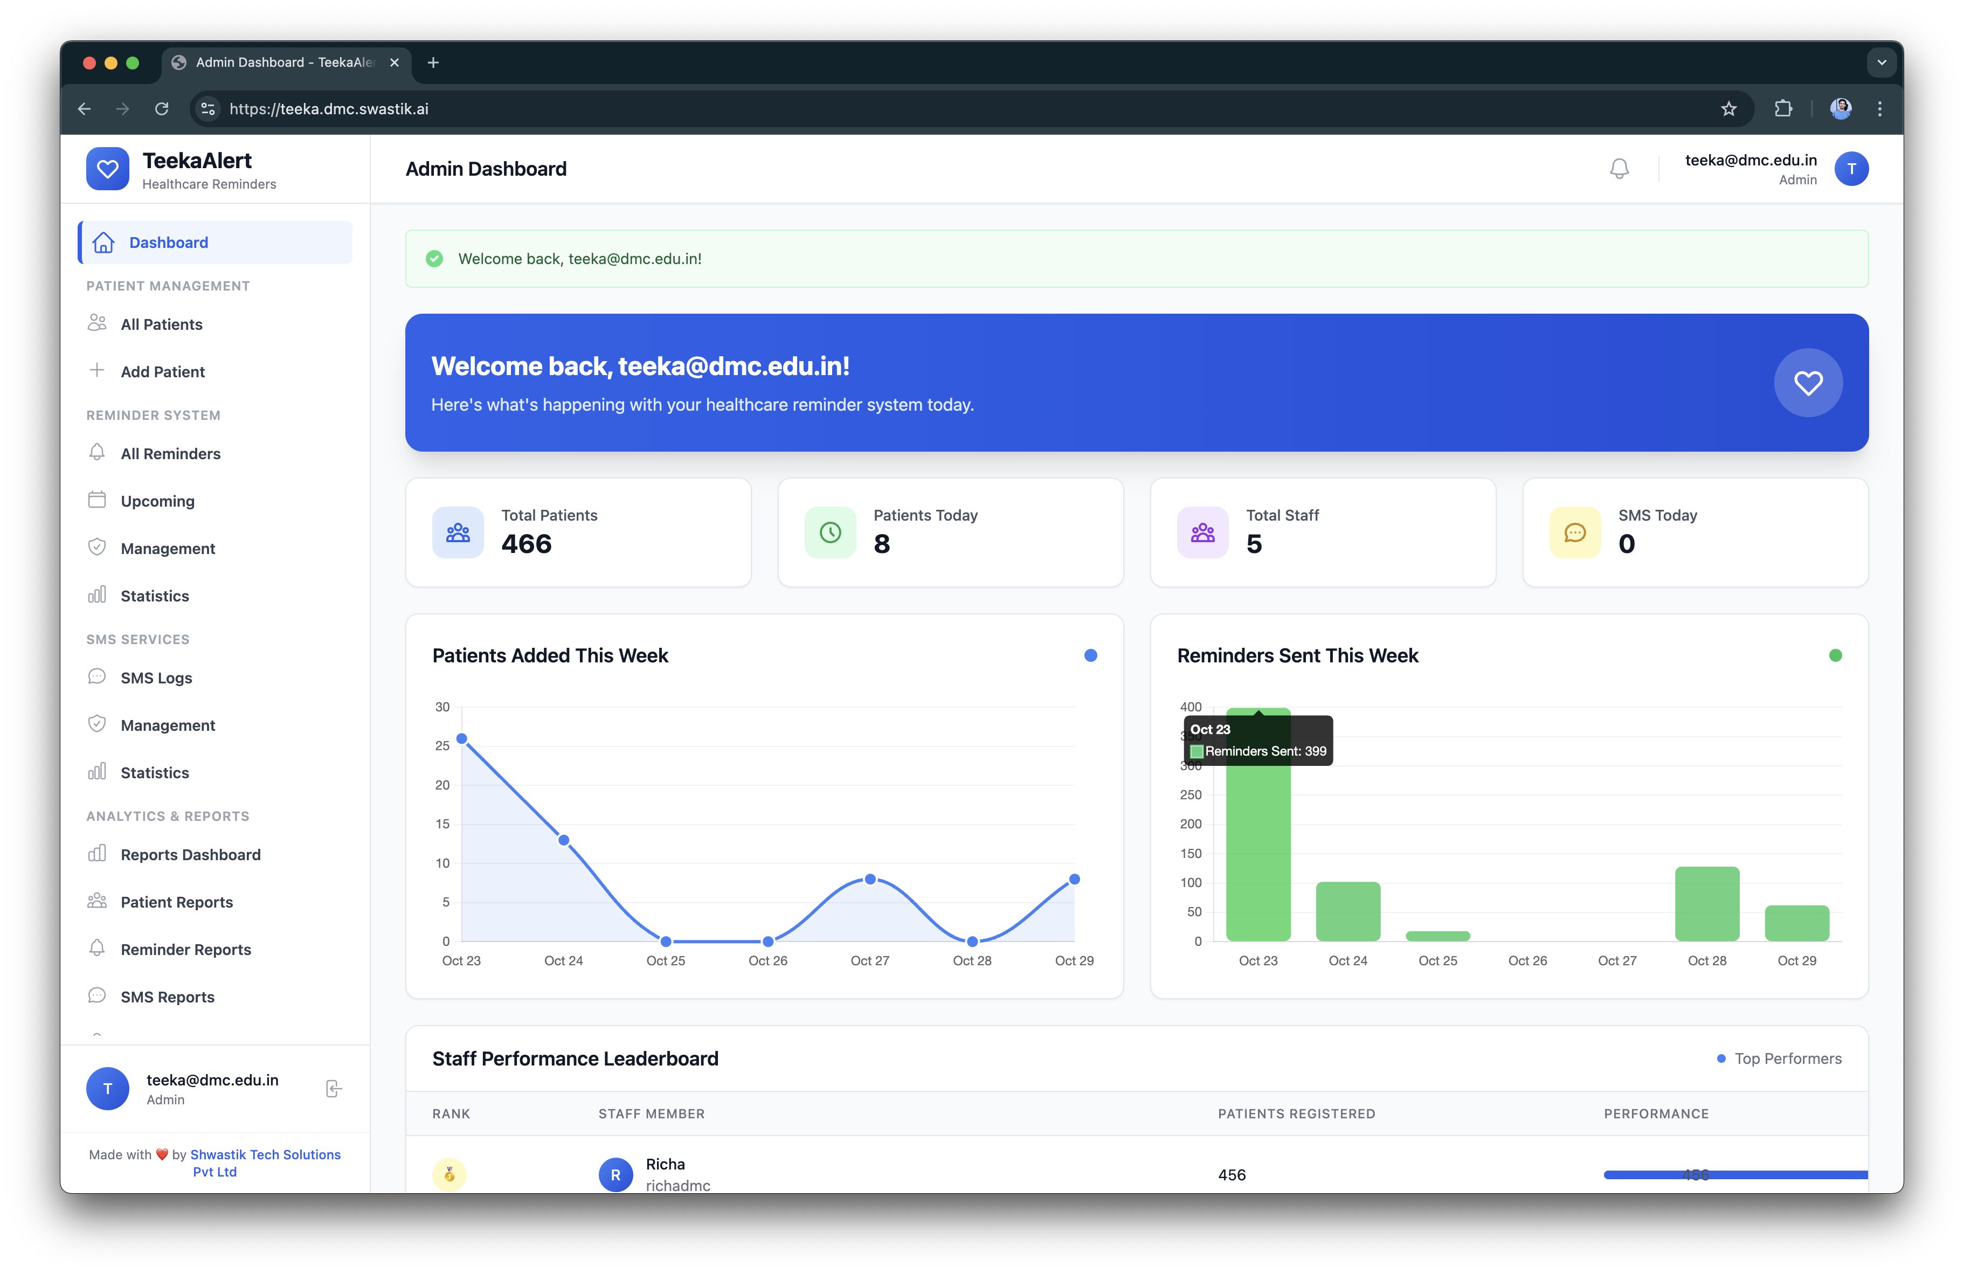1964x1273 pixels.
Task: Open a new browser tab
Action: click(x=433, y=63)
